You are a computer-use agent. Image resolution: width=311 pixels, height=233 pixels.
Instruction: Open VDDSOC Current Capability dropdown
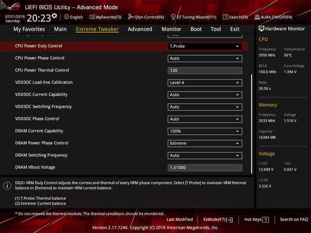click(205, 95)
